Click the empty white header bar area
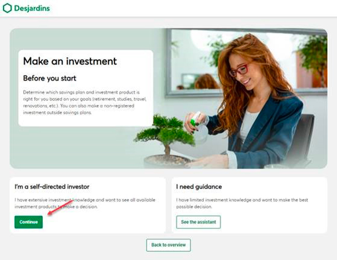Screen dimensions: 337x260 (x=193, y=8)
